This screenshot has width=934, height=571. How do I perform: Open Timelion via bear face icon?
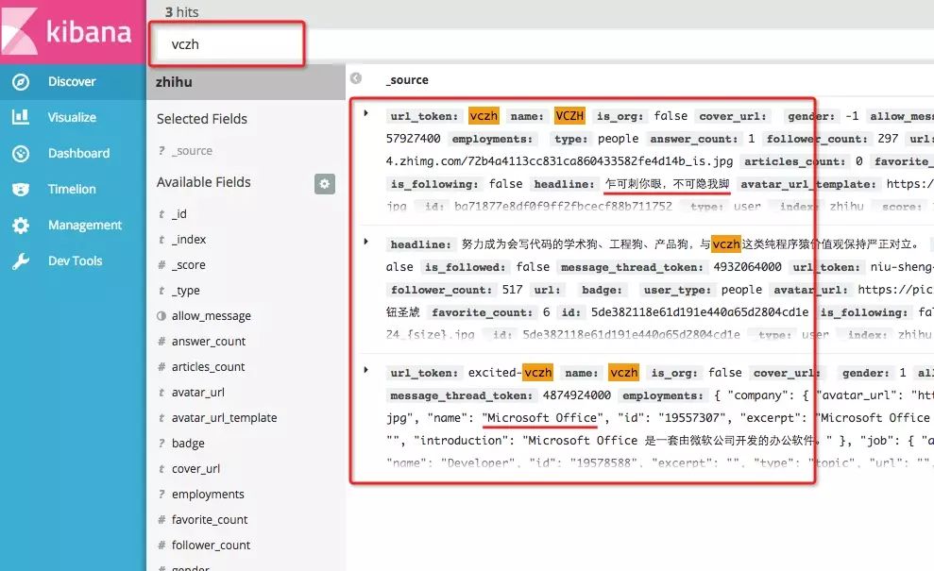click(x=21, y=190)
